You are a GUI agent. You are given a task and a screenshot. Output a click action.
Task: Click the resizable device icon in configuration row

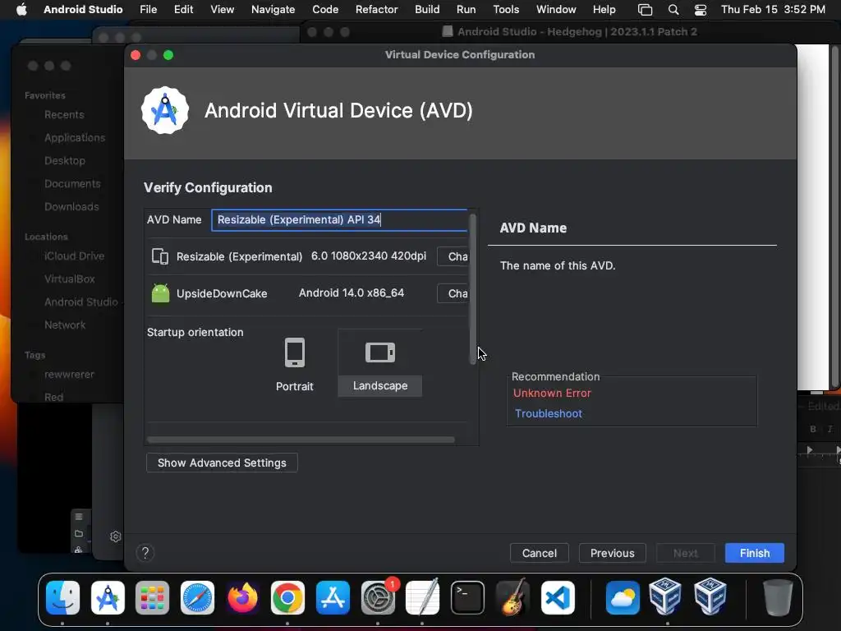[160, 256]
